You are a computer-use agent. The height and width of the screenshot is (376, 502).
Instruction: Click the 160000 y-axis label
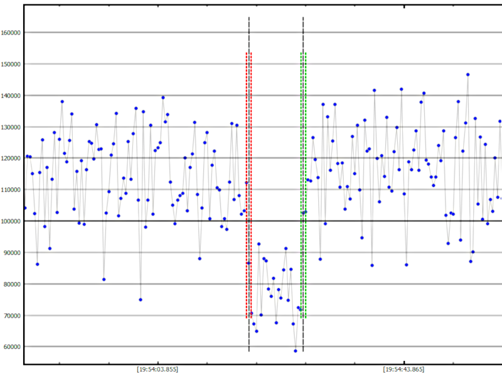click(11, 33)
